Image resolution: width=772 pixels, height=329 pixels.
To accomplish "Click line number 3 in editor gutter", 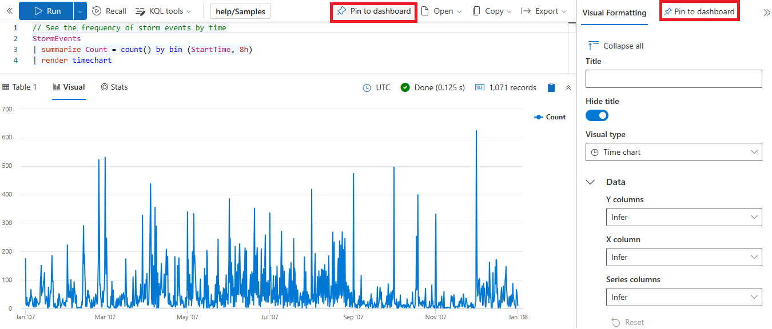I will click(15, 49).
